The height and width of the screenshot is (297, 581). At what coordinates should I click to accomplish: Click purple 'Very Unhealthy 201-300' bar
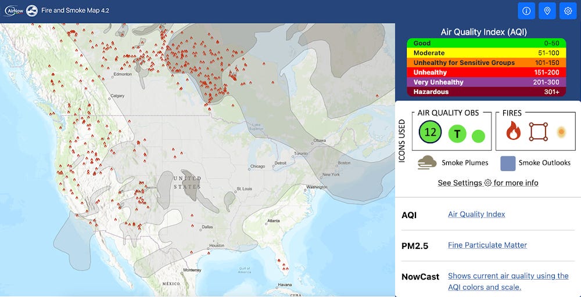tap(486, 82)
